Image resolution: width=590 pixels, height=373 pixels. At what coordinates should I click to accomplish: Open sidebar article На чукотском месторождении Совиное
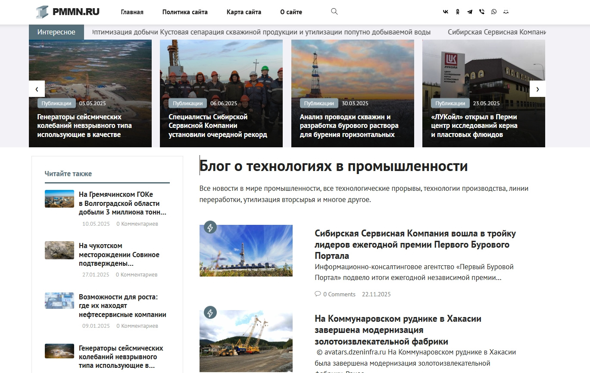(x=119, y=255)
